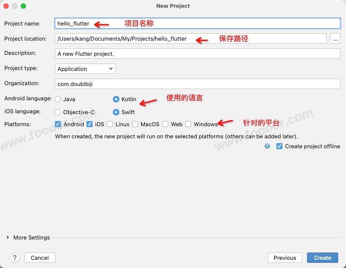
Task: Select Java as Android language
Action: 58,99
